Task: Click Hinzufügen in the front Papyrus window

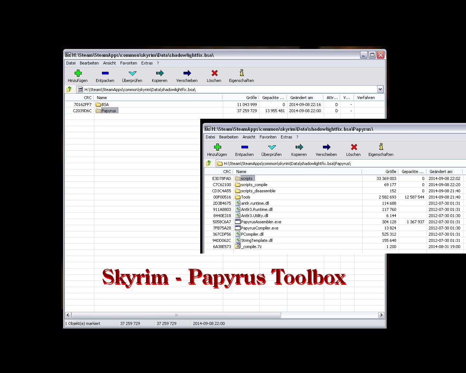Action: (x=217, y=150)
